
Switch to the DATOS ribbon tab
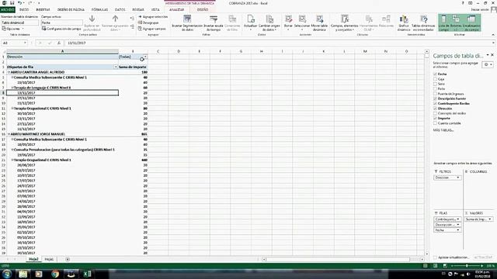[x=120, y=10]
